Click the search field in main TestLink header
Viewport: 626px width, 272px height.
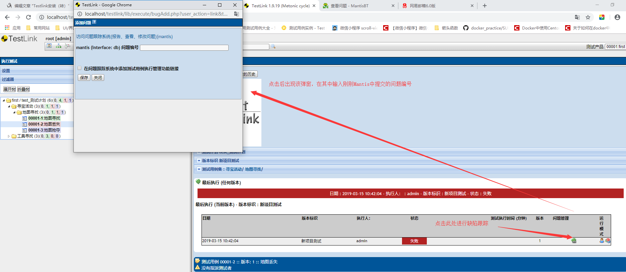(256, 47)
